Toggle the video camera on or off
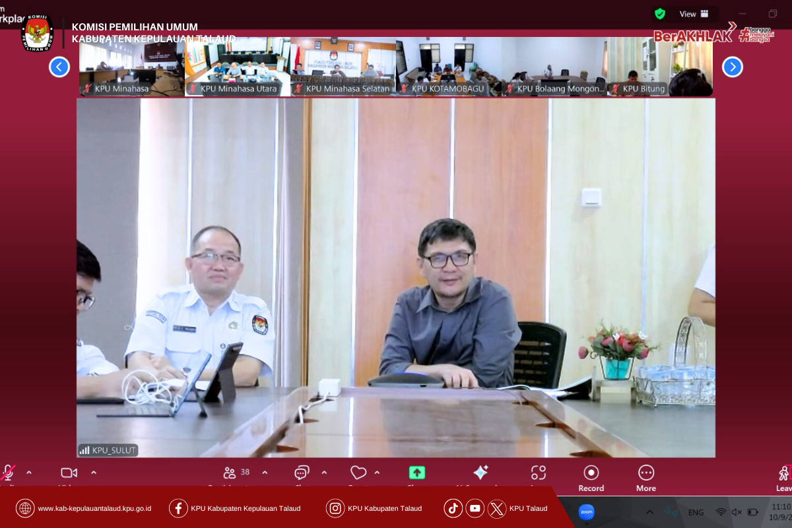This screenshot has width=792, height=528. click(69, 473)
